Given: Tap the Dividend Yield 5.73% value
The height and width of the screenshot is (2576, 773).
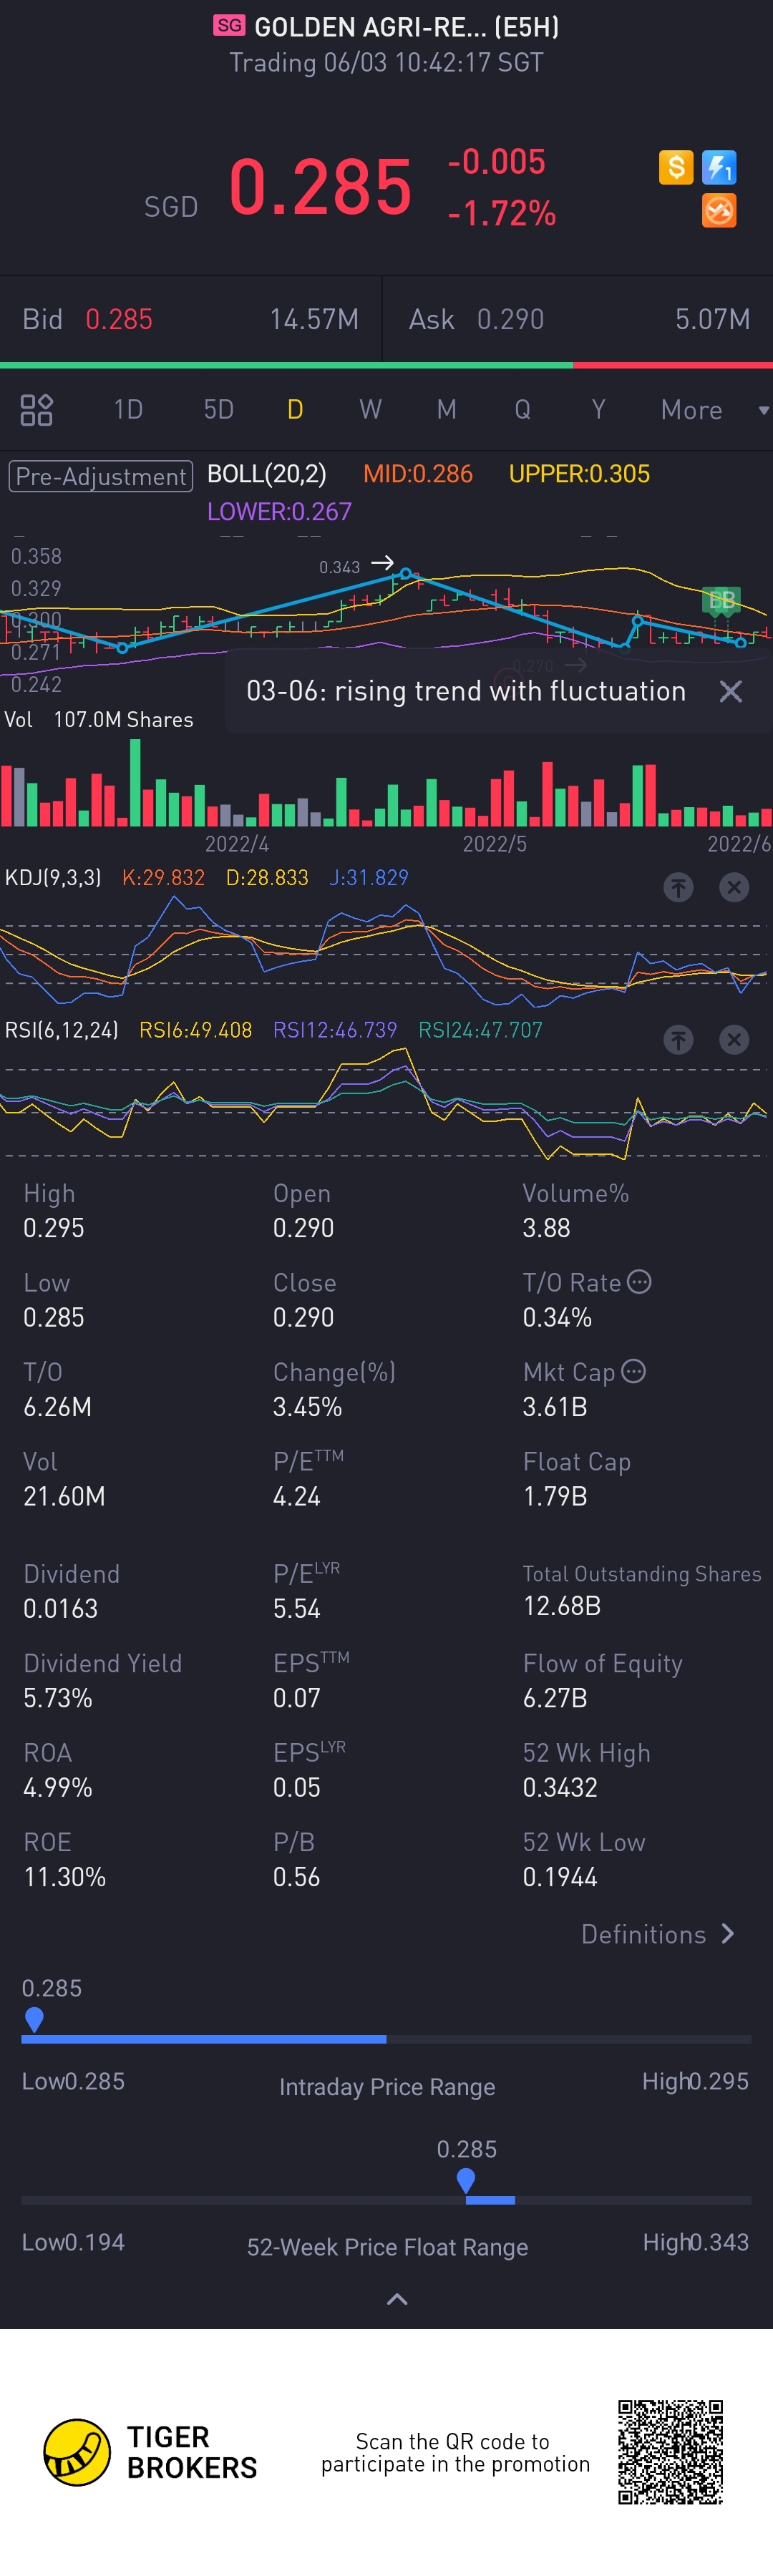Looking at the screenshot, I should [58, 1698].
